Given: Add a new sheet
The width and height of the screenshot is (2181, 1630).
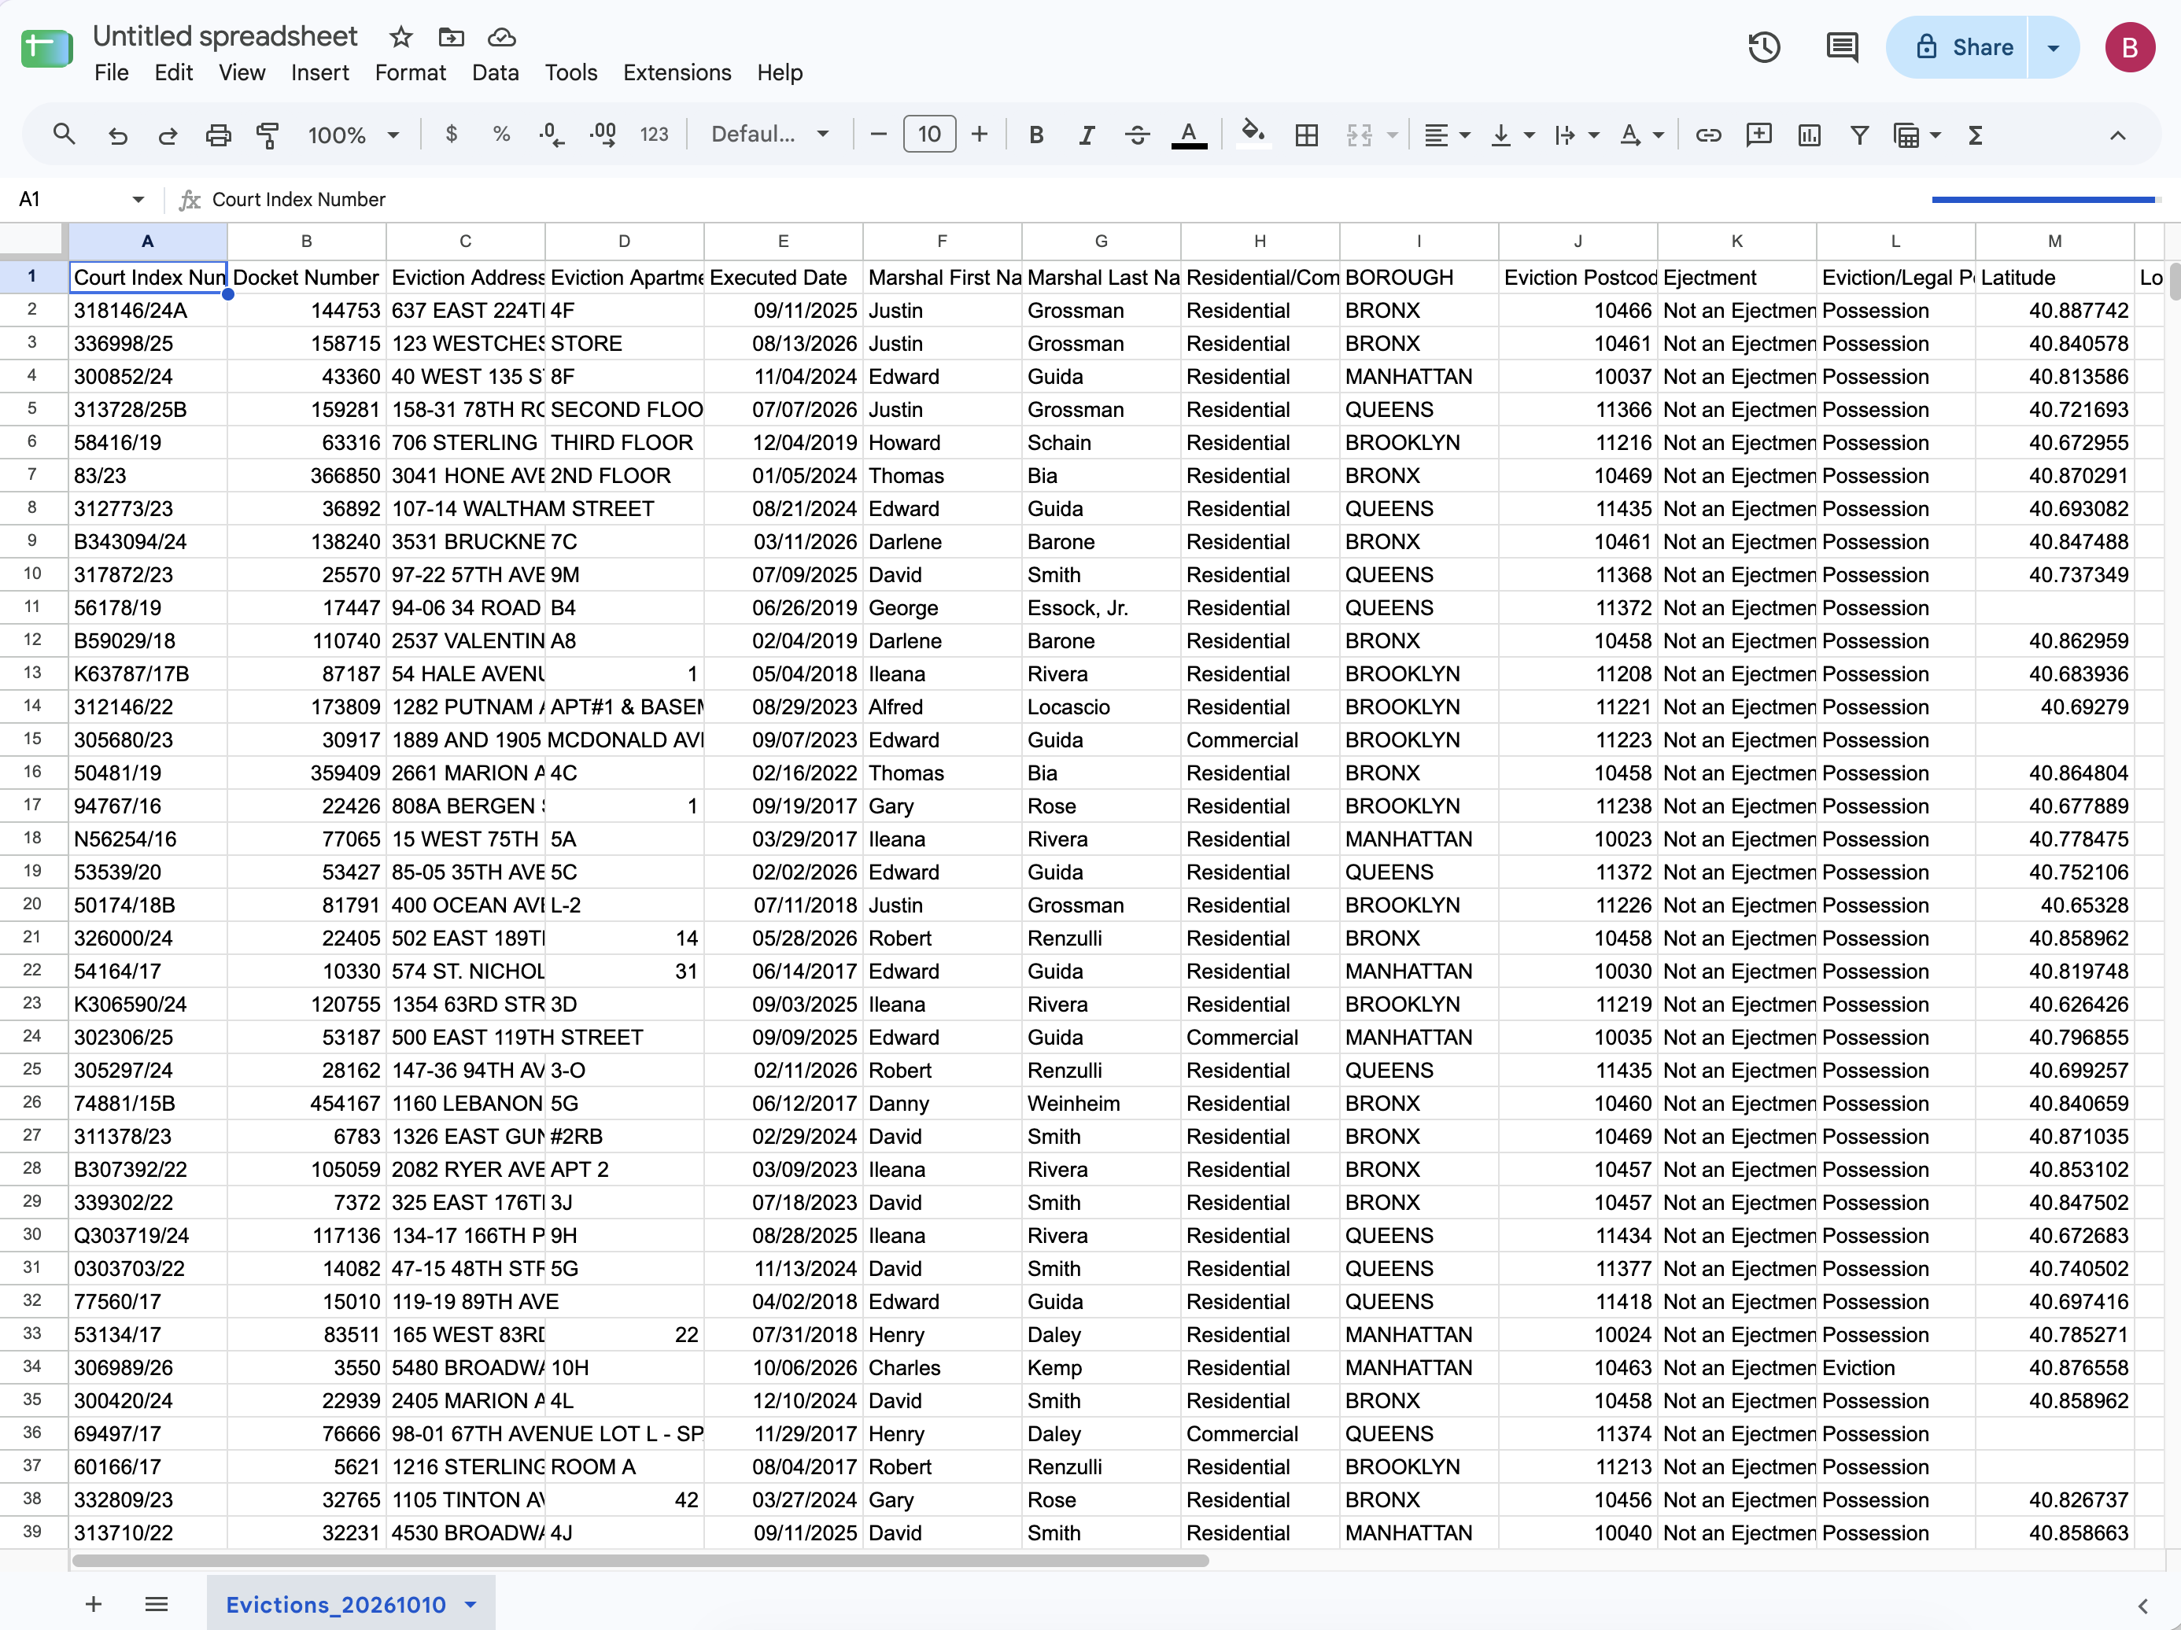Looking at the screenshot, I should [x=94, y=1604].
